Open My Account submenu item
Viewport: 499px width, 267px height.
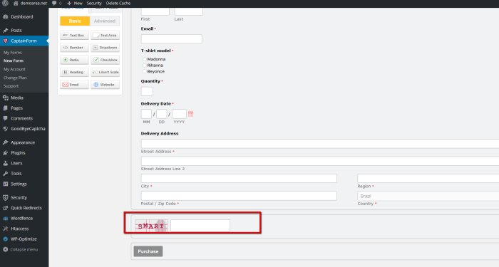(14, 69)
